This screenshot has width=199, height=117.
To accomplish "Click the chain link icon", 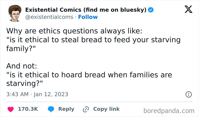I will pos(86,109).
